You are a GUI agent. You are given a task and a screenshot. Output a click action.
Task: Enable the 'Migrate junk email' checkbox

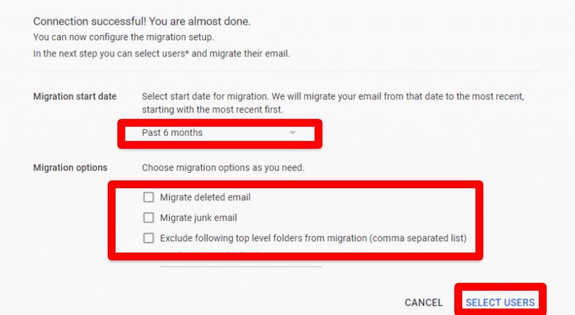click(x=148, y=218)
